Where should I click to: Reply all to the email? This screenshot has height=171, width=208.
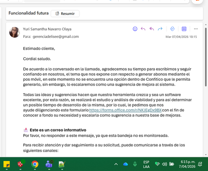pyautogui.click(x=151, y=29)
